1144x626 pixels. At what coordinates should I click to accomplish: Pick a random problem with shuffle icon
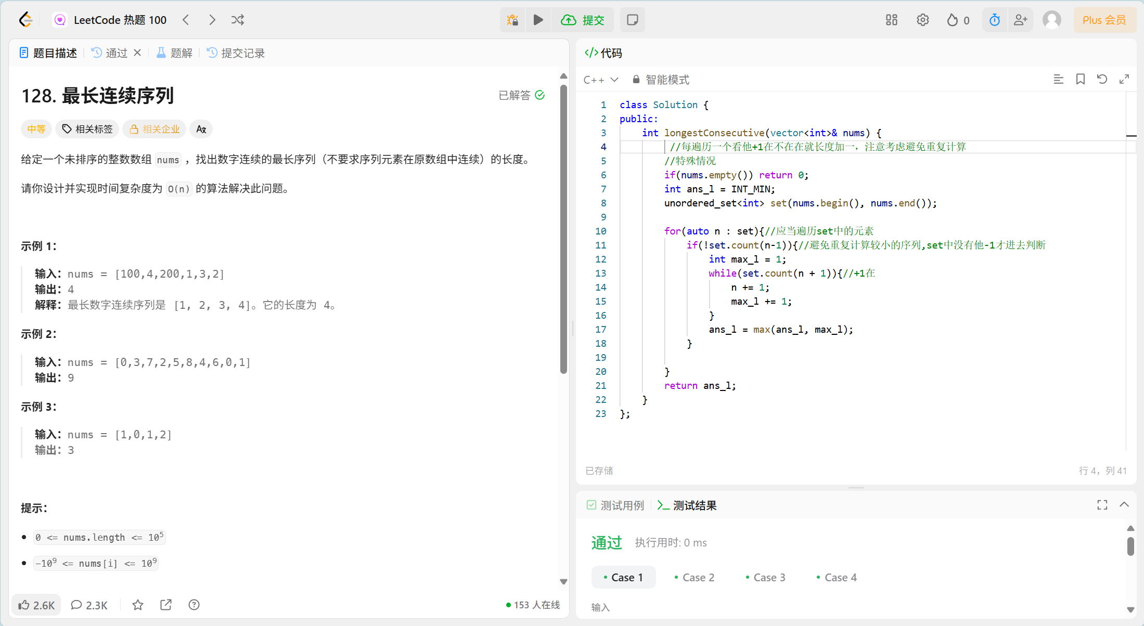(x=238, y=20)
